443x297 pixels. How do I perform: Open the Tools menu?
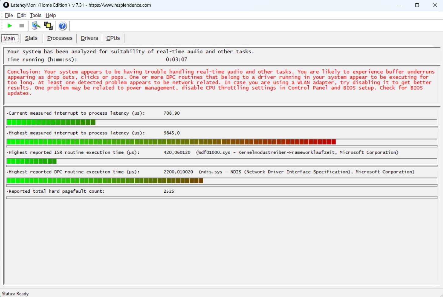[35, 16]
